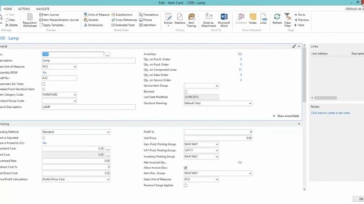Open Sales Unit of Measure dropdown
This screenshot has width=364, height=204.
[x=217, y=179]
